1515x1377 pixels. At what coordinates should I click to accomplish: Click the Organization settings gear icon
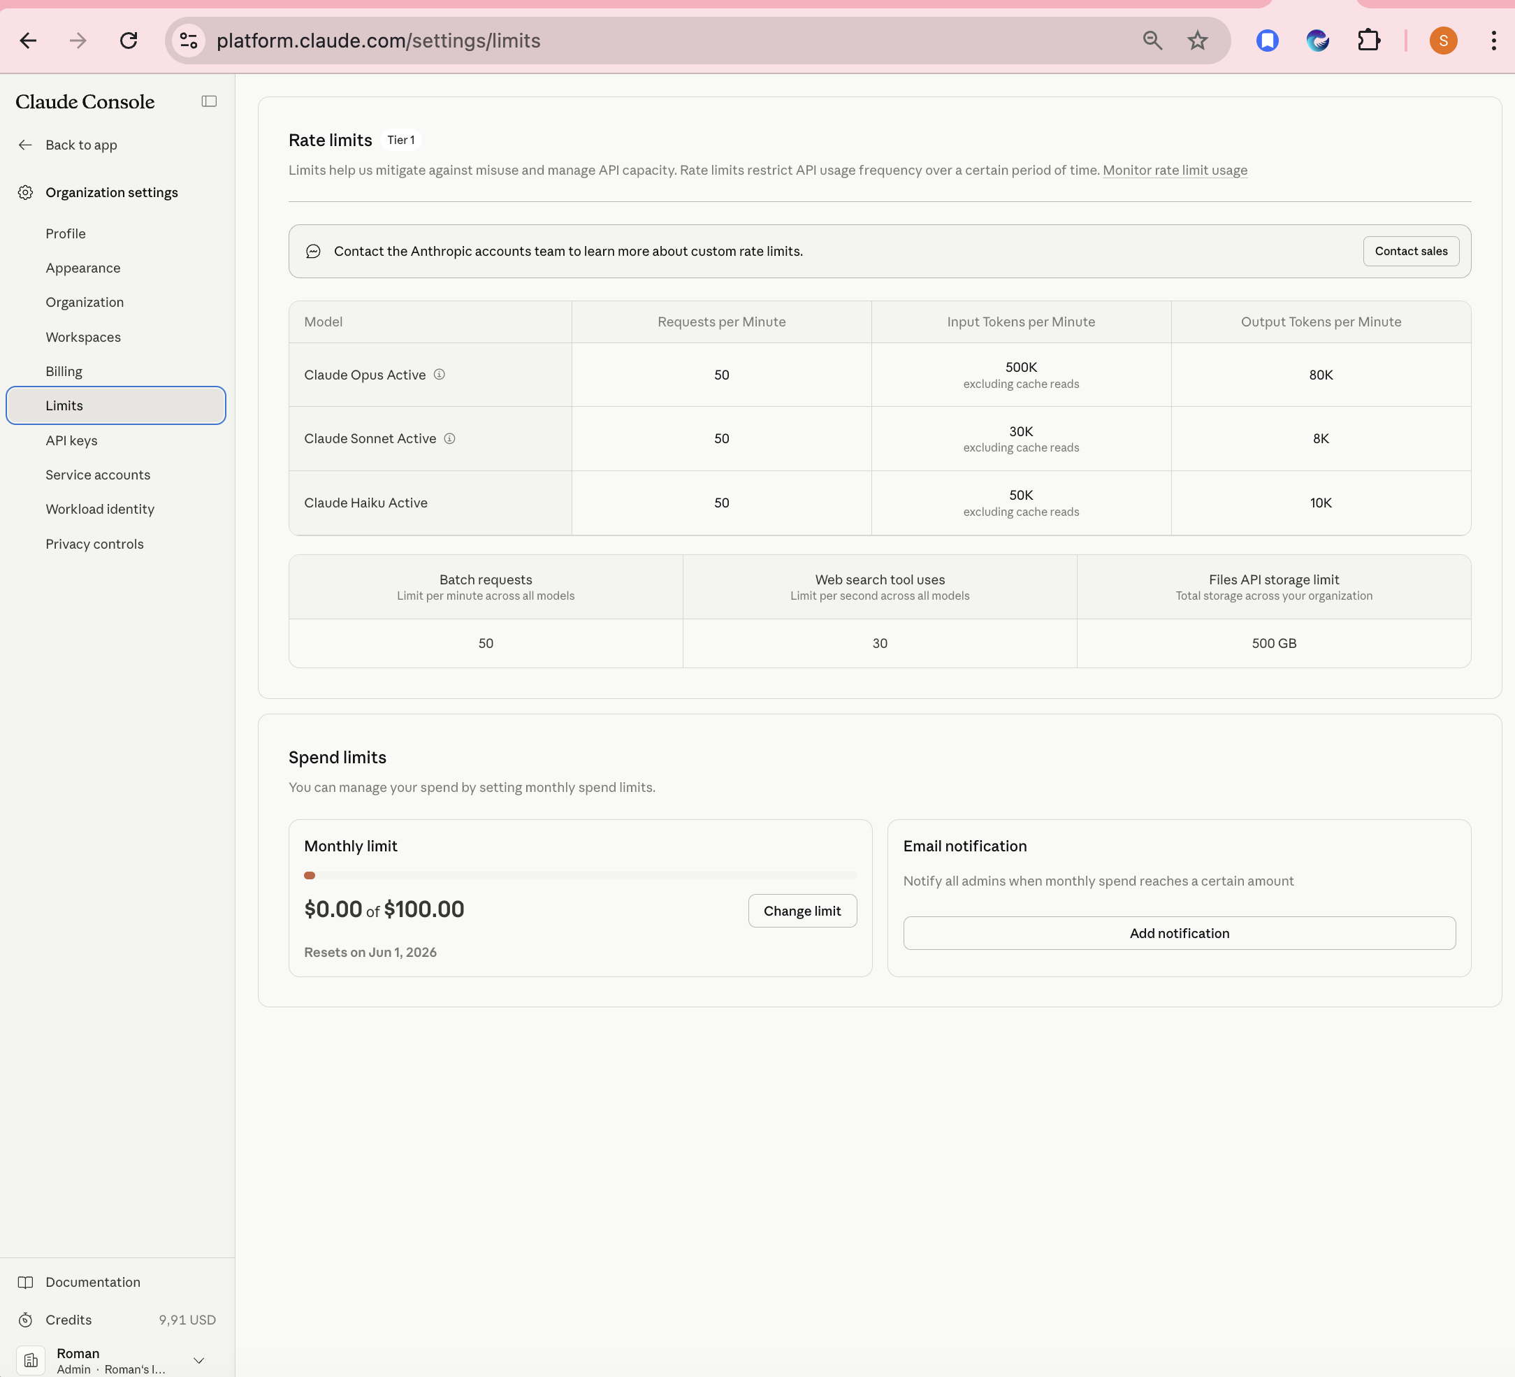[x=26, y=192]
